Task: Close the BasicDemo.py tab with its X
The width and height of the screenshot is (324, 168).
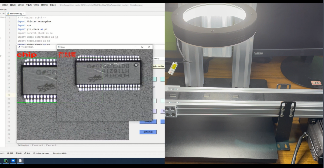Action: [24, 13]
